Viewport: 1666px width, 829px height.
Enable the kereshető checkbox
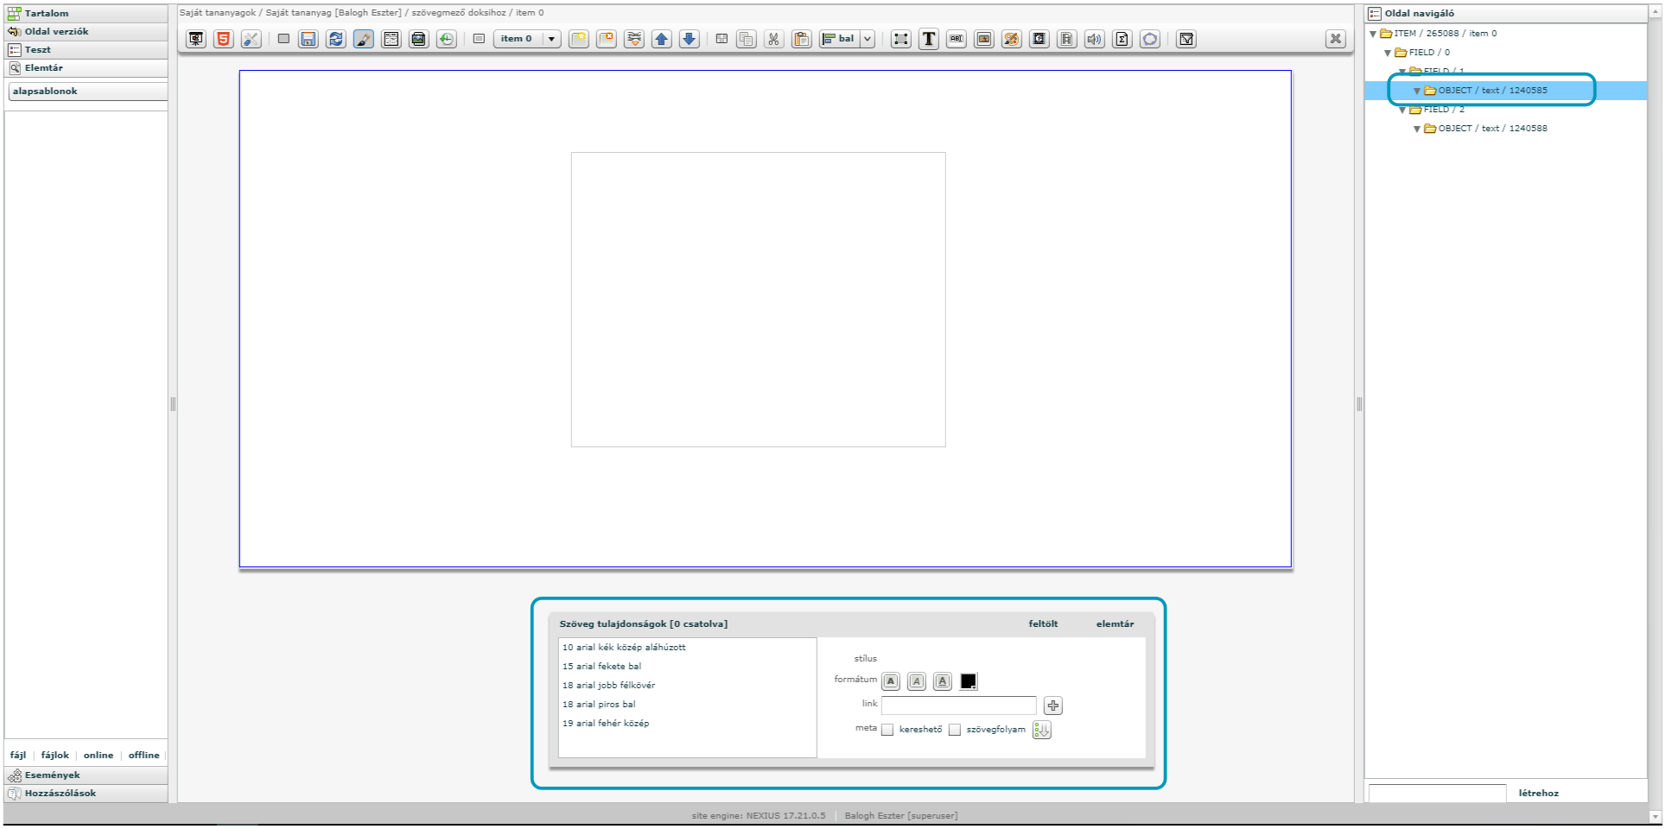887,730
